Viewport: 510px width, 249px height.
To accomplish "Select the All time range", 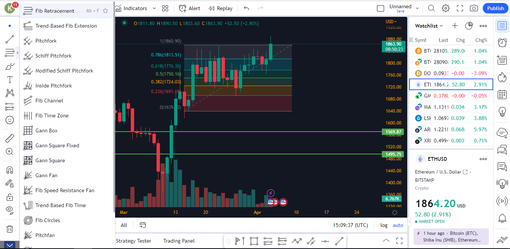I will [x=124, y=225].
